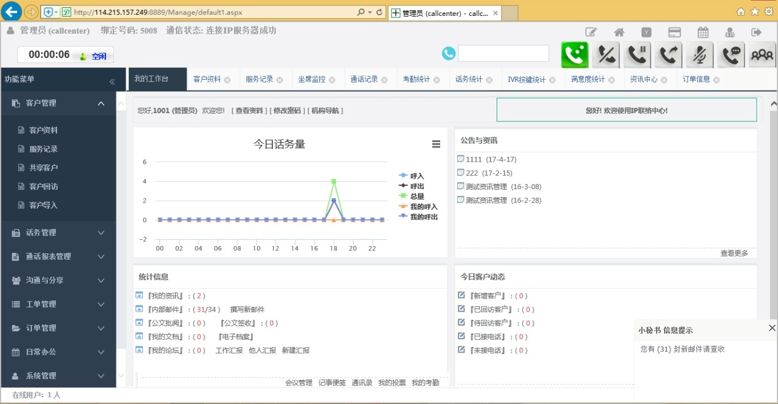Open the conference call group button
Viewport: 778px width, 404px height.
[x=761, y=55]
